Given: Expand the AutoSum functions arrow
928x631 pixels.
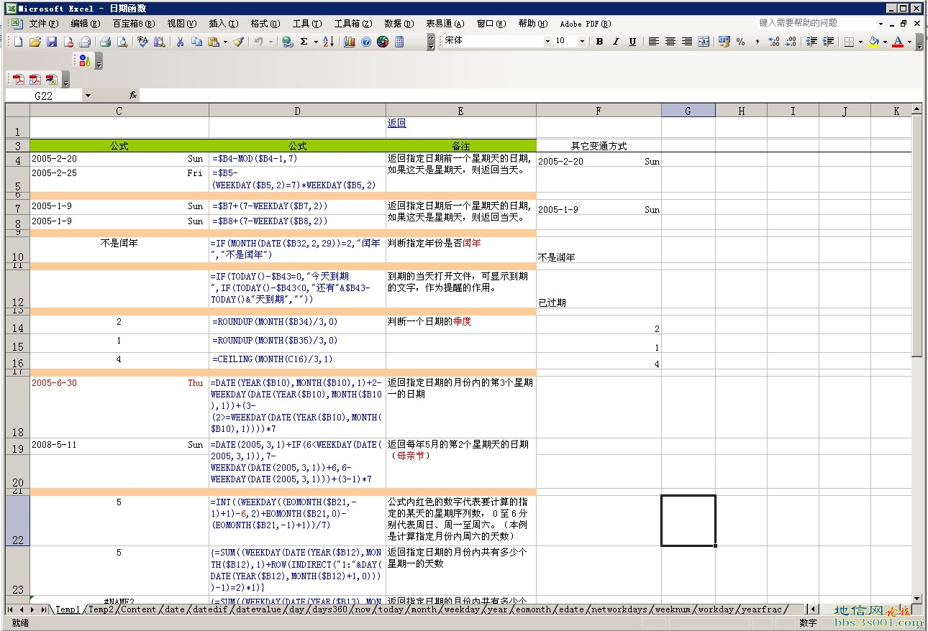Looking at the screenshot, I should [x=316, y=42].
